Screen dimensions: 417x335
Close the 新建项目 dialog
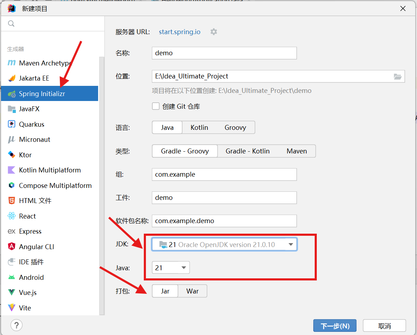click(403, 8)
